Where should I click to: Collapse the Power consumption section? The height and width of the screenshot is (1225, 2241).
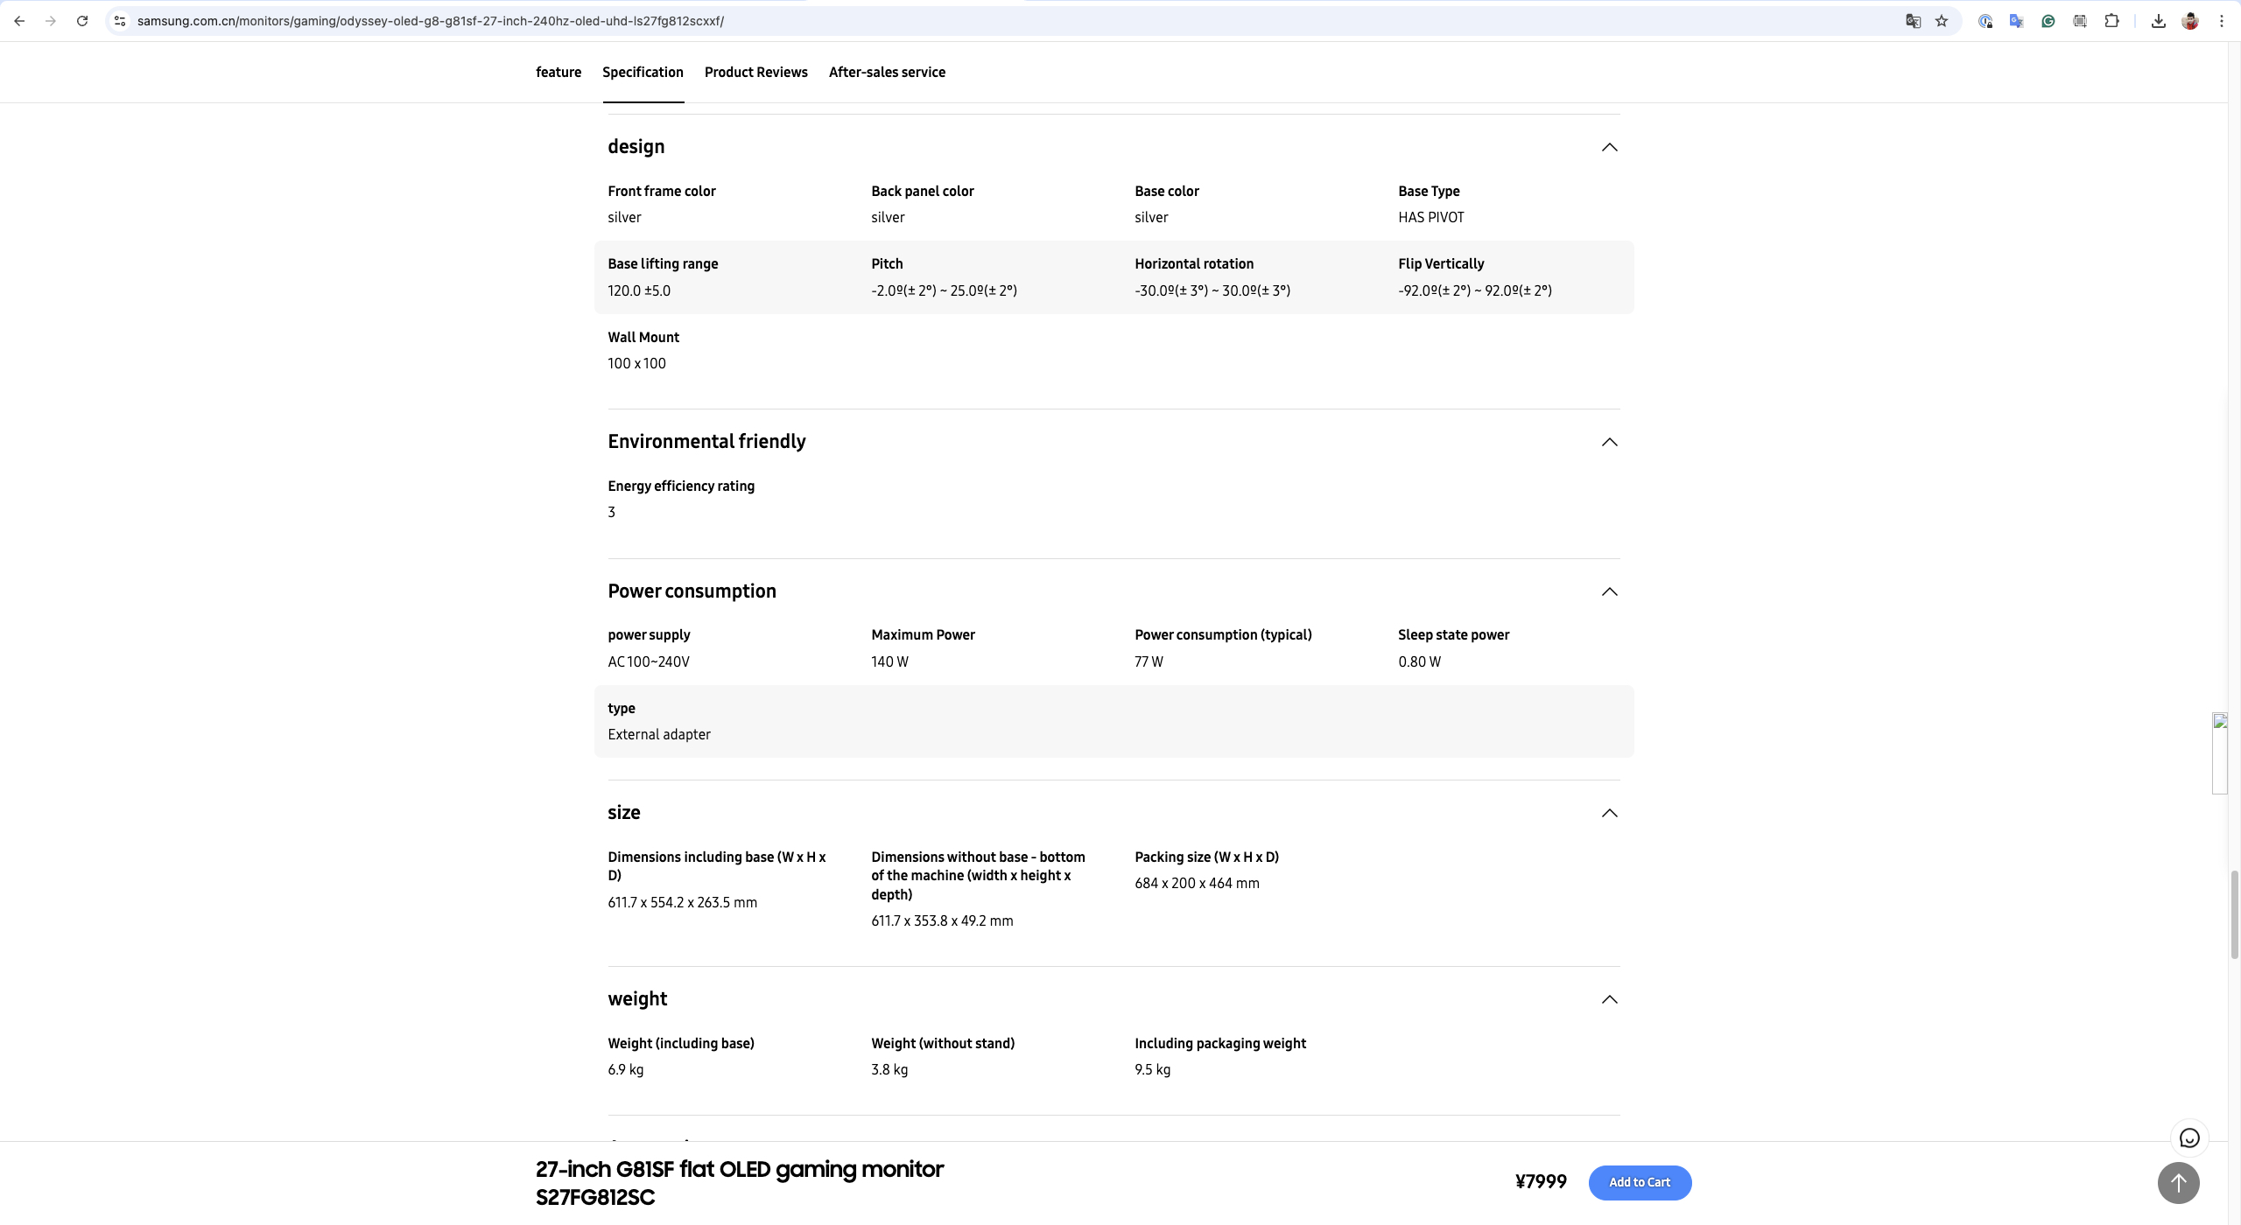(1609, 591)
